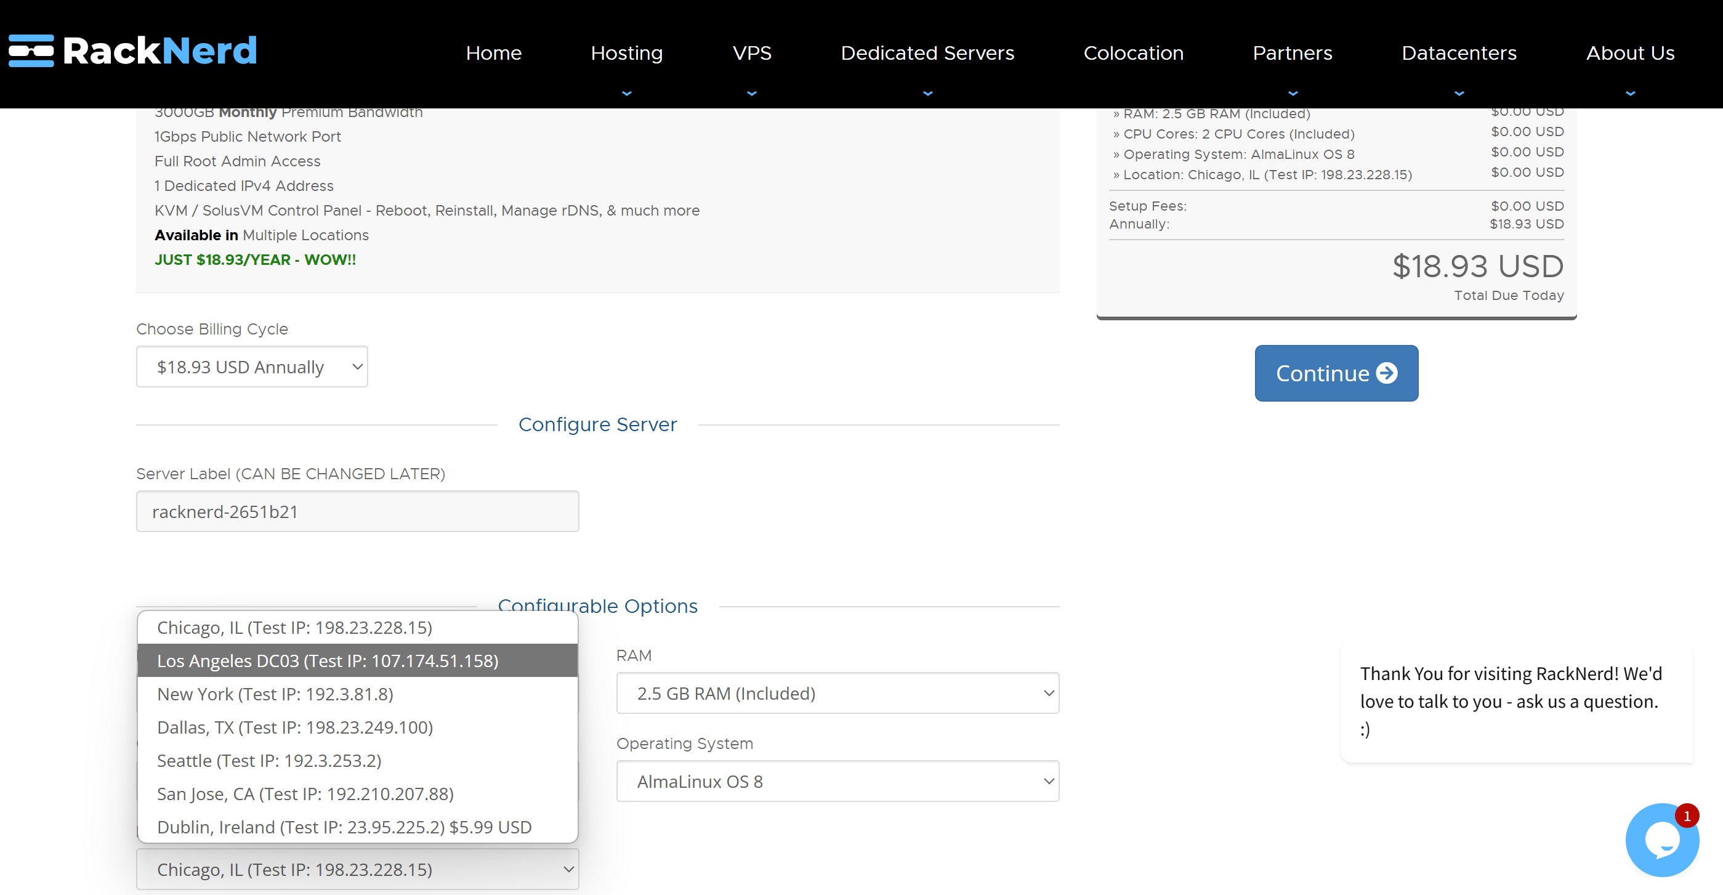Click the arrow icon on Continue button

[x=1387, y=373]
